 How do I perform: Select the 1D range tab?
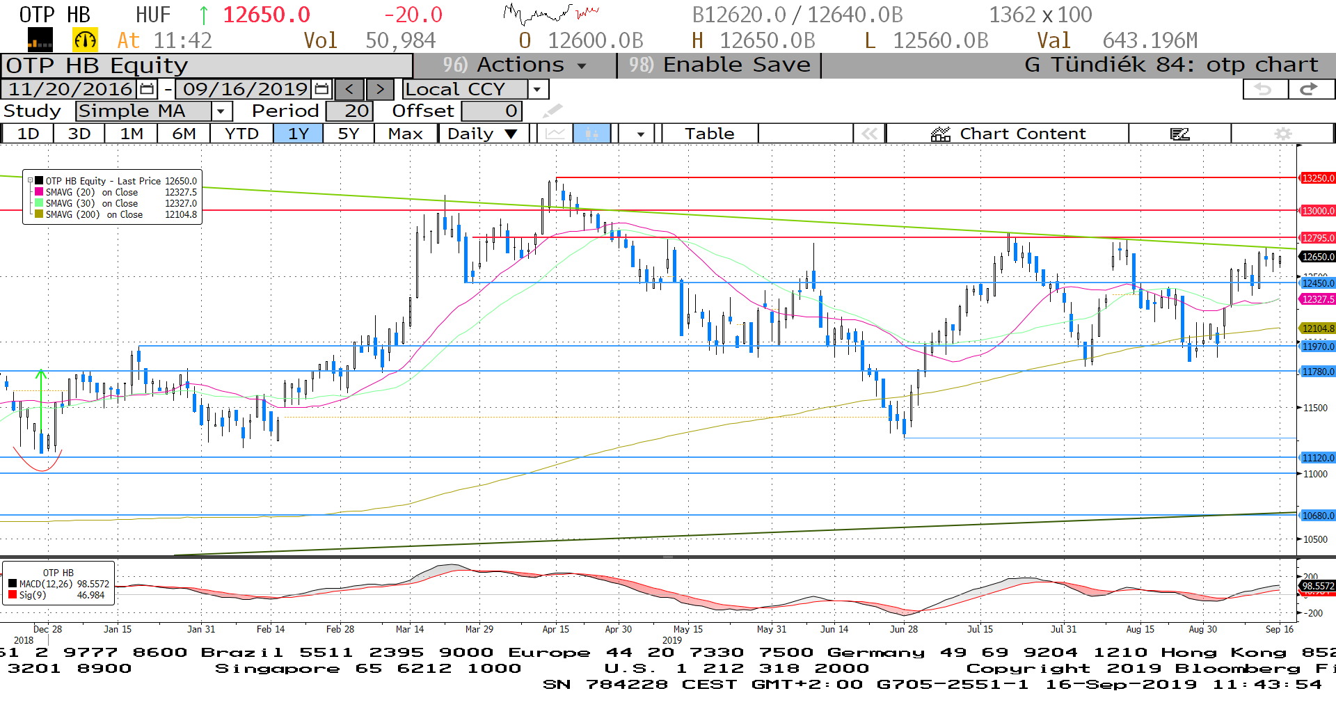29,134
